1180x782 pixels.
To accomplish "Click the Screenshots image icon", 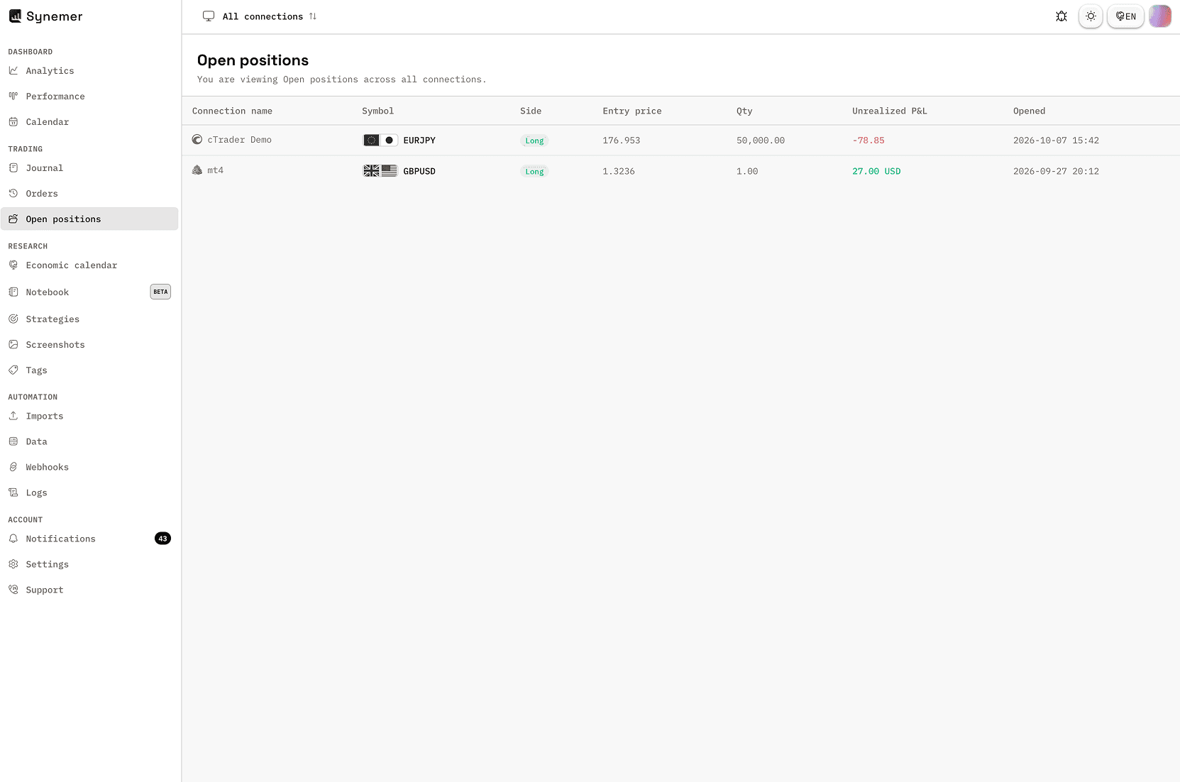I will click(13, 345).
